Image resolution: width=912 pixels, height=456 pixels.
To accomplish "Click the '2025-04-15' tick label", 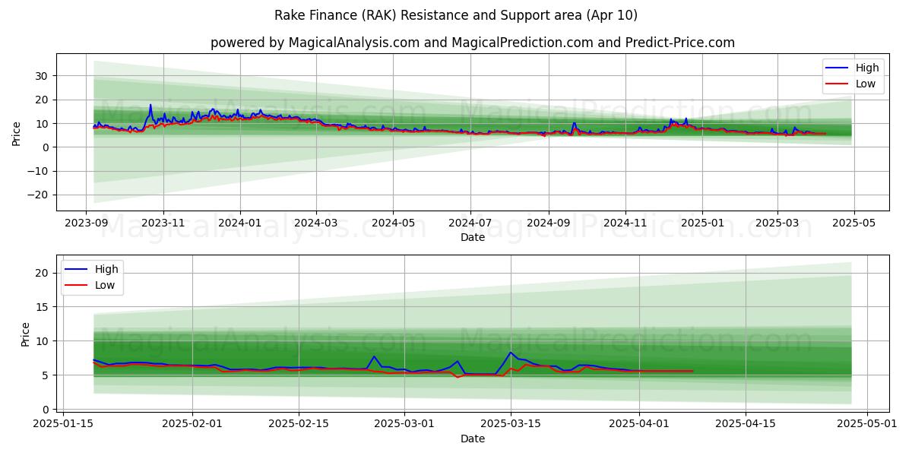I will 746,424.
